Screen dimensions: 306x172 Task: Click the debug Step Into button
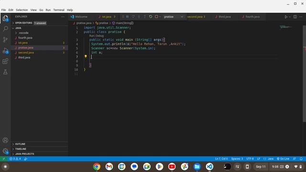pos(139,17)
